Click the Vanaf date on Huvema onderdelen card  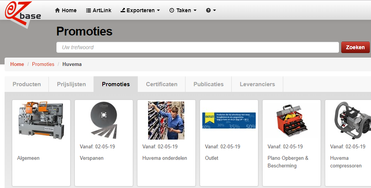(x=160, y=146)
